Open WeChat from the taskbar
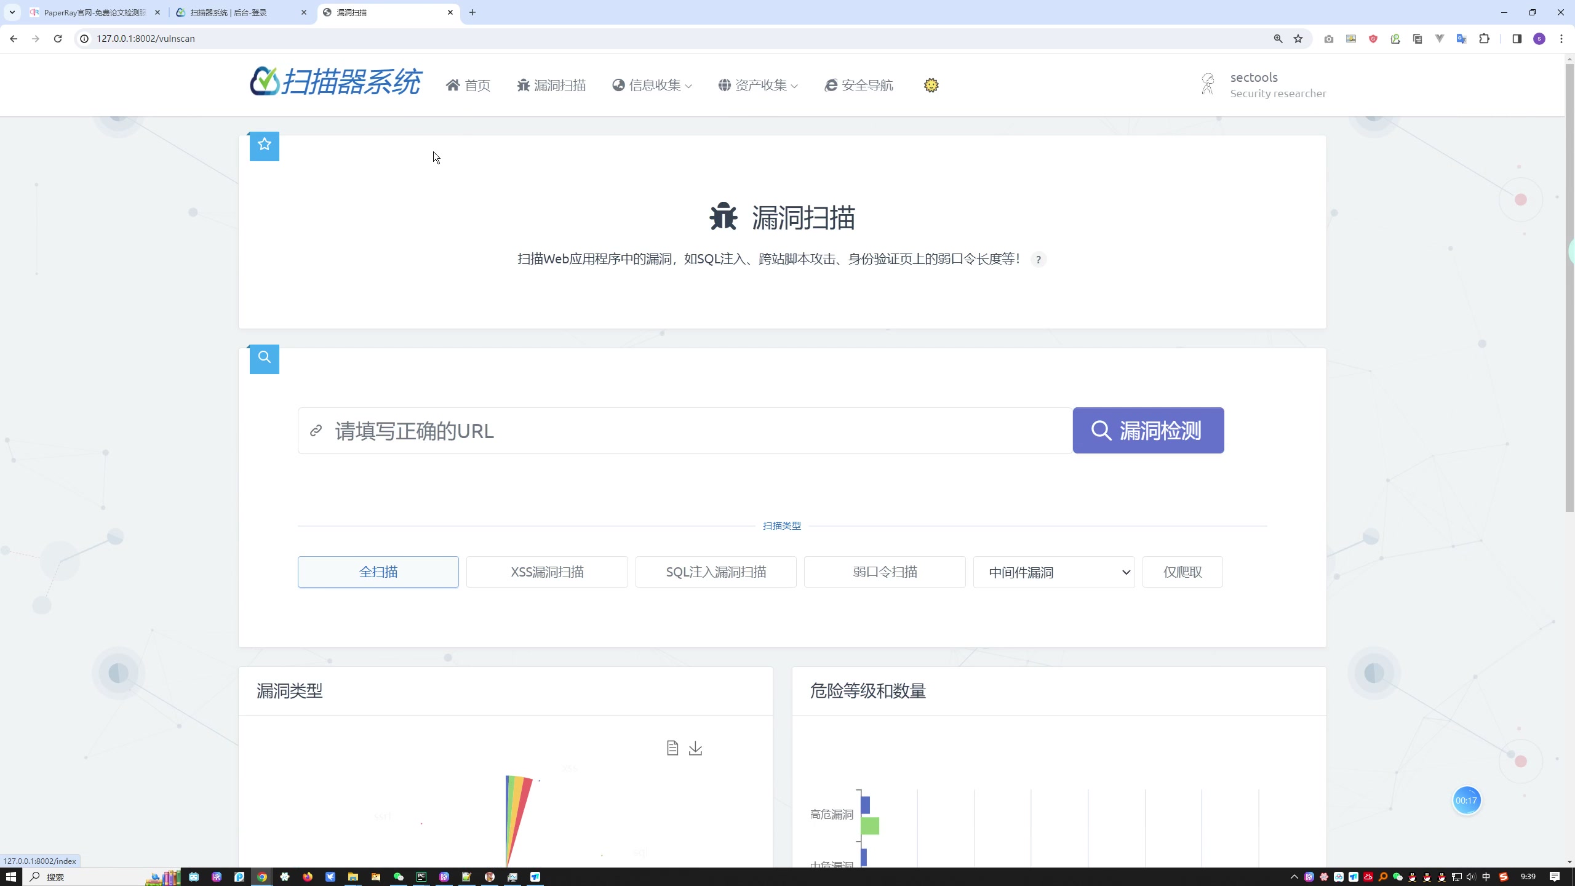1575x886 pixels. [399, 877]
